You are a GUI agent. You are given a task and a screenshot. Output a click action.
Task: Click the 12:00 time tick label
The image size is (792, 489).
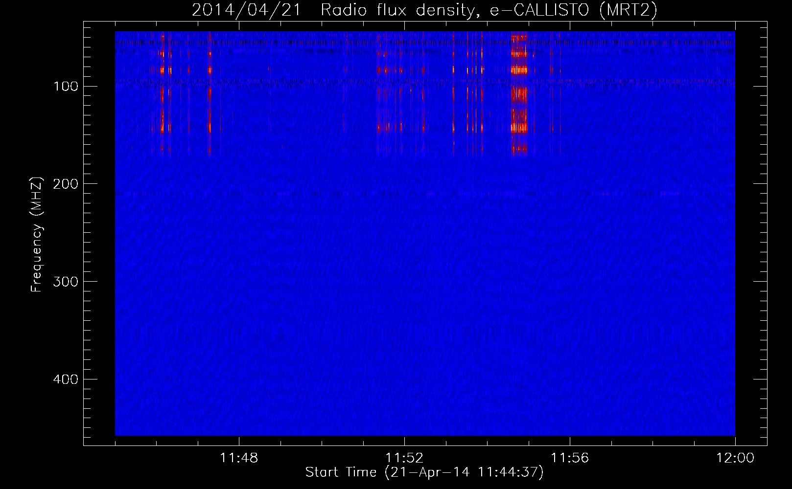(x=735, y=458)
